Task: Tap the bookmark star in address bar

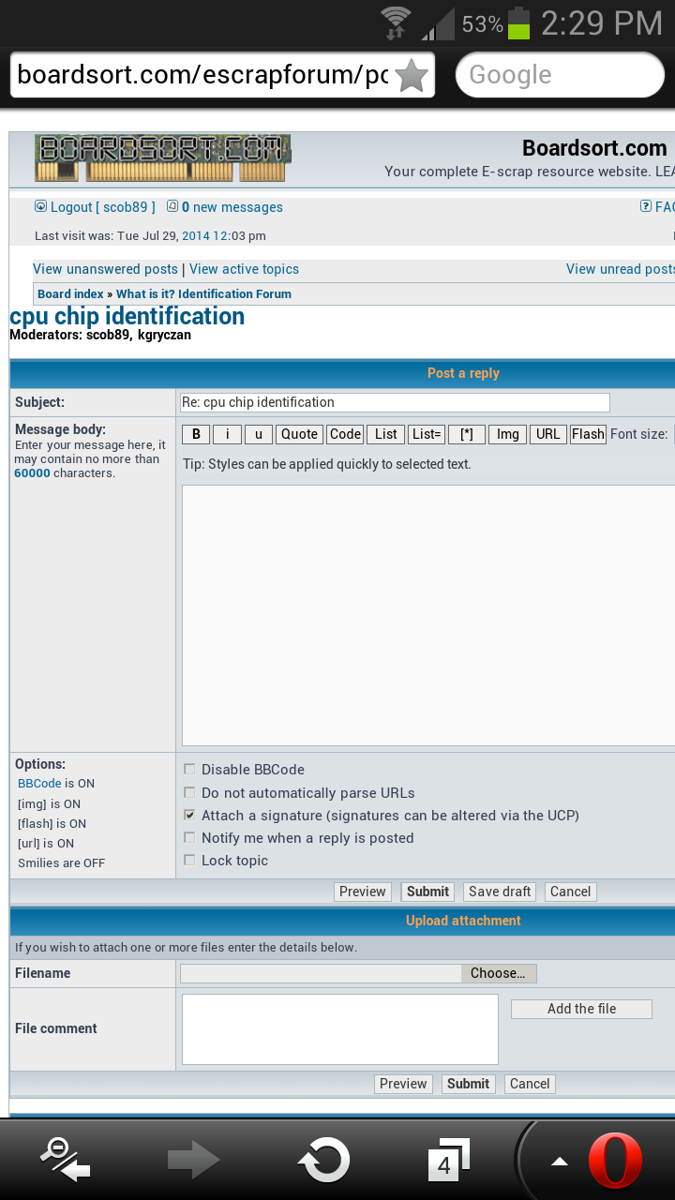Action: pos(412,75)
